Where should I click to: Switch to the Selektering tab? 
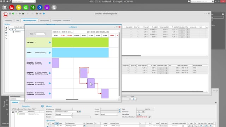[8, 20]
